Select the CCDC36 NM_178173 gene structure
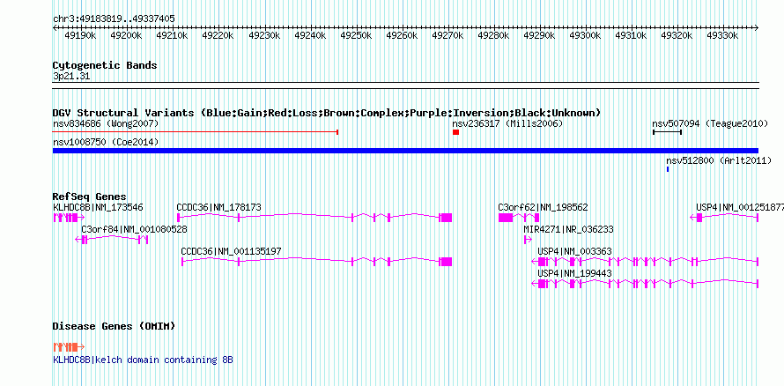Viewport: 784px width, 386px height. click(314, 218)
